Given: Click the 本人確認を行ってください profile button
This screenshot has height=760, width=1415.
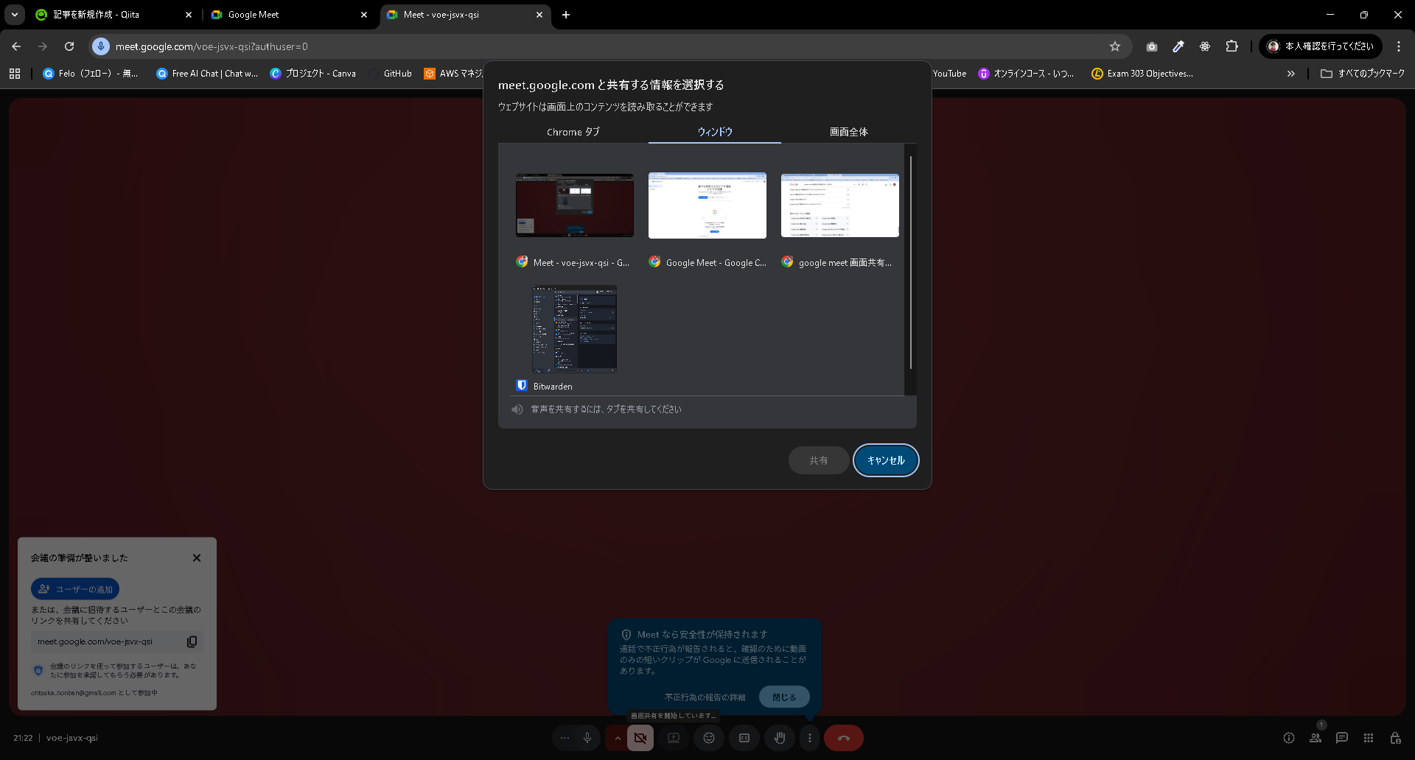Looking at the screenshot, I should [1321, 46].
